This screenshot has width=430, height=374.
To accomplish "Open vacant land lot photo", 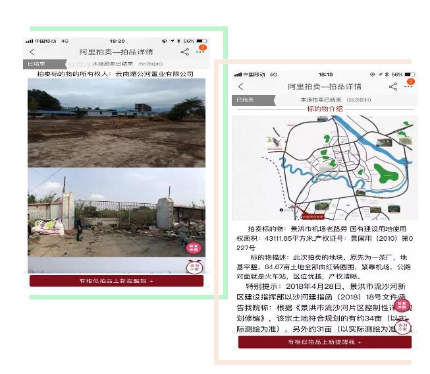I will coord(117,123).
